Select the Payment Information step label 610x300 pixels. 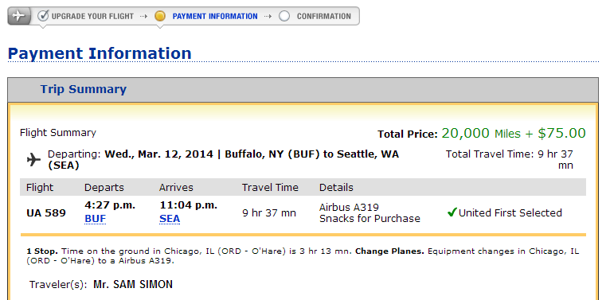(x=215, y=17)
